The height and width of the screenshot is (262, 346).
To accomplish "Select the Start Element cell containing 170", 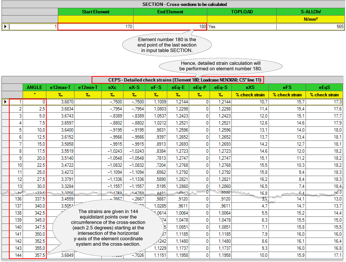I will pyautogui.click(x=95, y=27).
